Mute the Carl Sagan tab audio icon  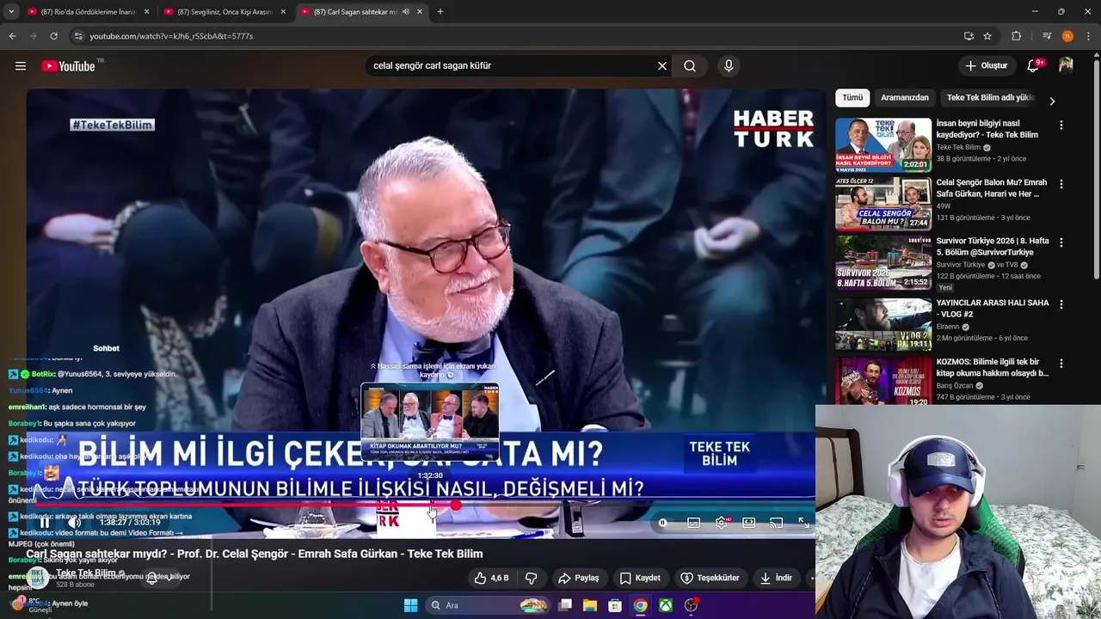tap(406, 12)
